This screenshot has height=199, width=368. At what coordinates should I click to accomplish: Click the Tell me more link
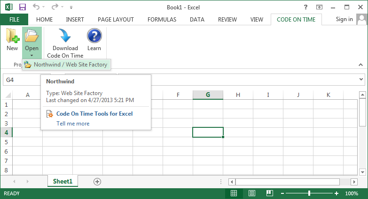point(73,124)
